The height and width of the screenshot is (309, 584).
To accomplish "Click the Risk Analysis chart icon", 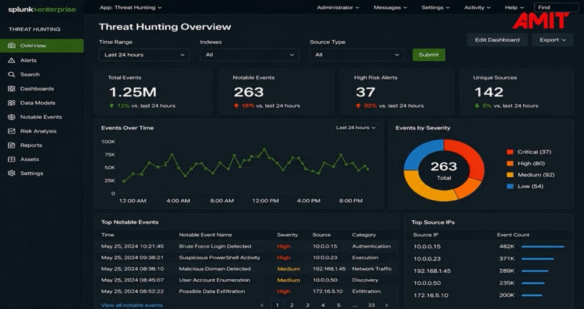I will point(12,131).
